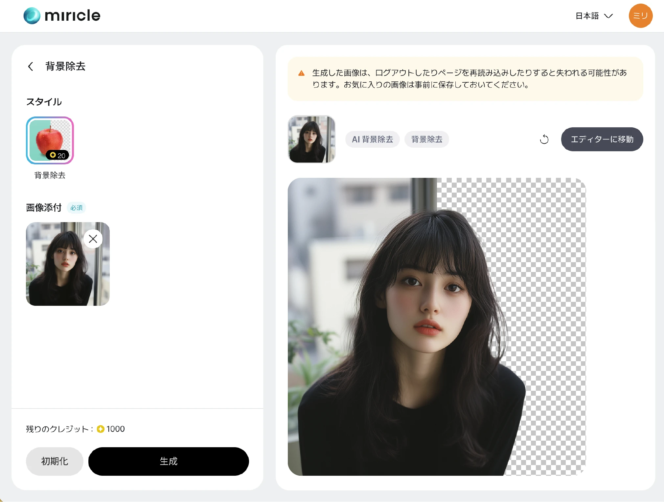The height and width of the screenshot is (502, 664).
Task: Collapse the 背景除去 panel via its header arrow
Action: (x=30, y=67)
